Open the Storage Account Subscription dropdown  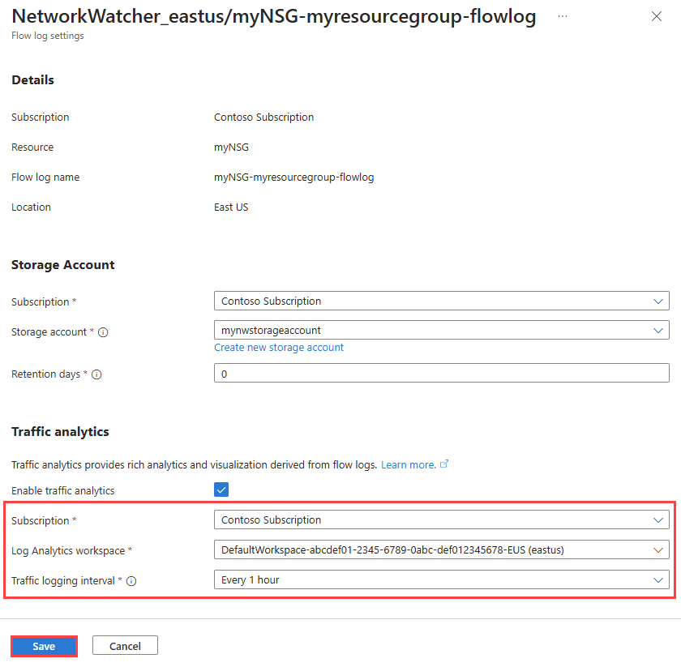441,301
